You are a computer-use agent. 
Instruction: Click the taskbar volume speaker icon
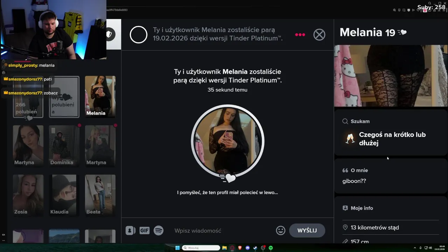(430, 248)
